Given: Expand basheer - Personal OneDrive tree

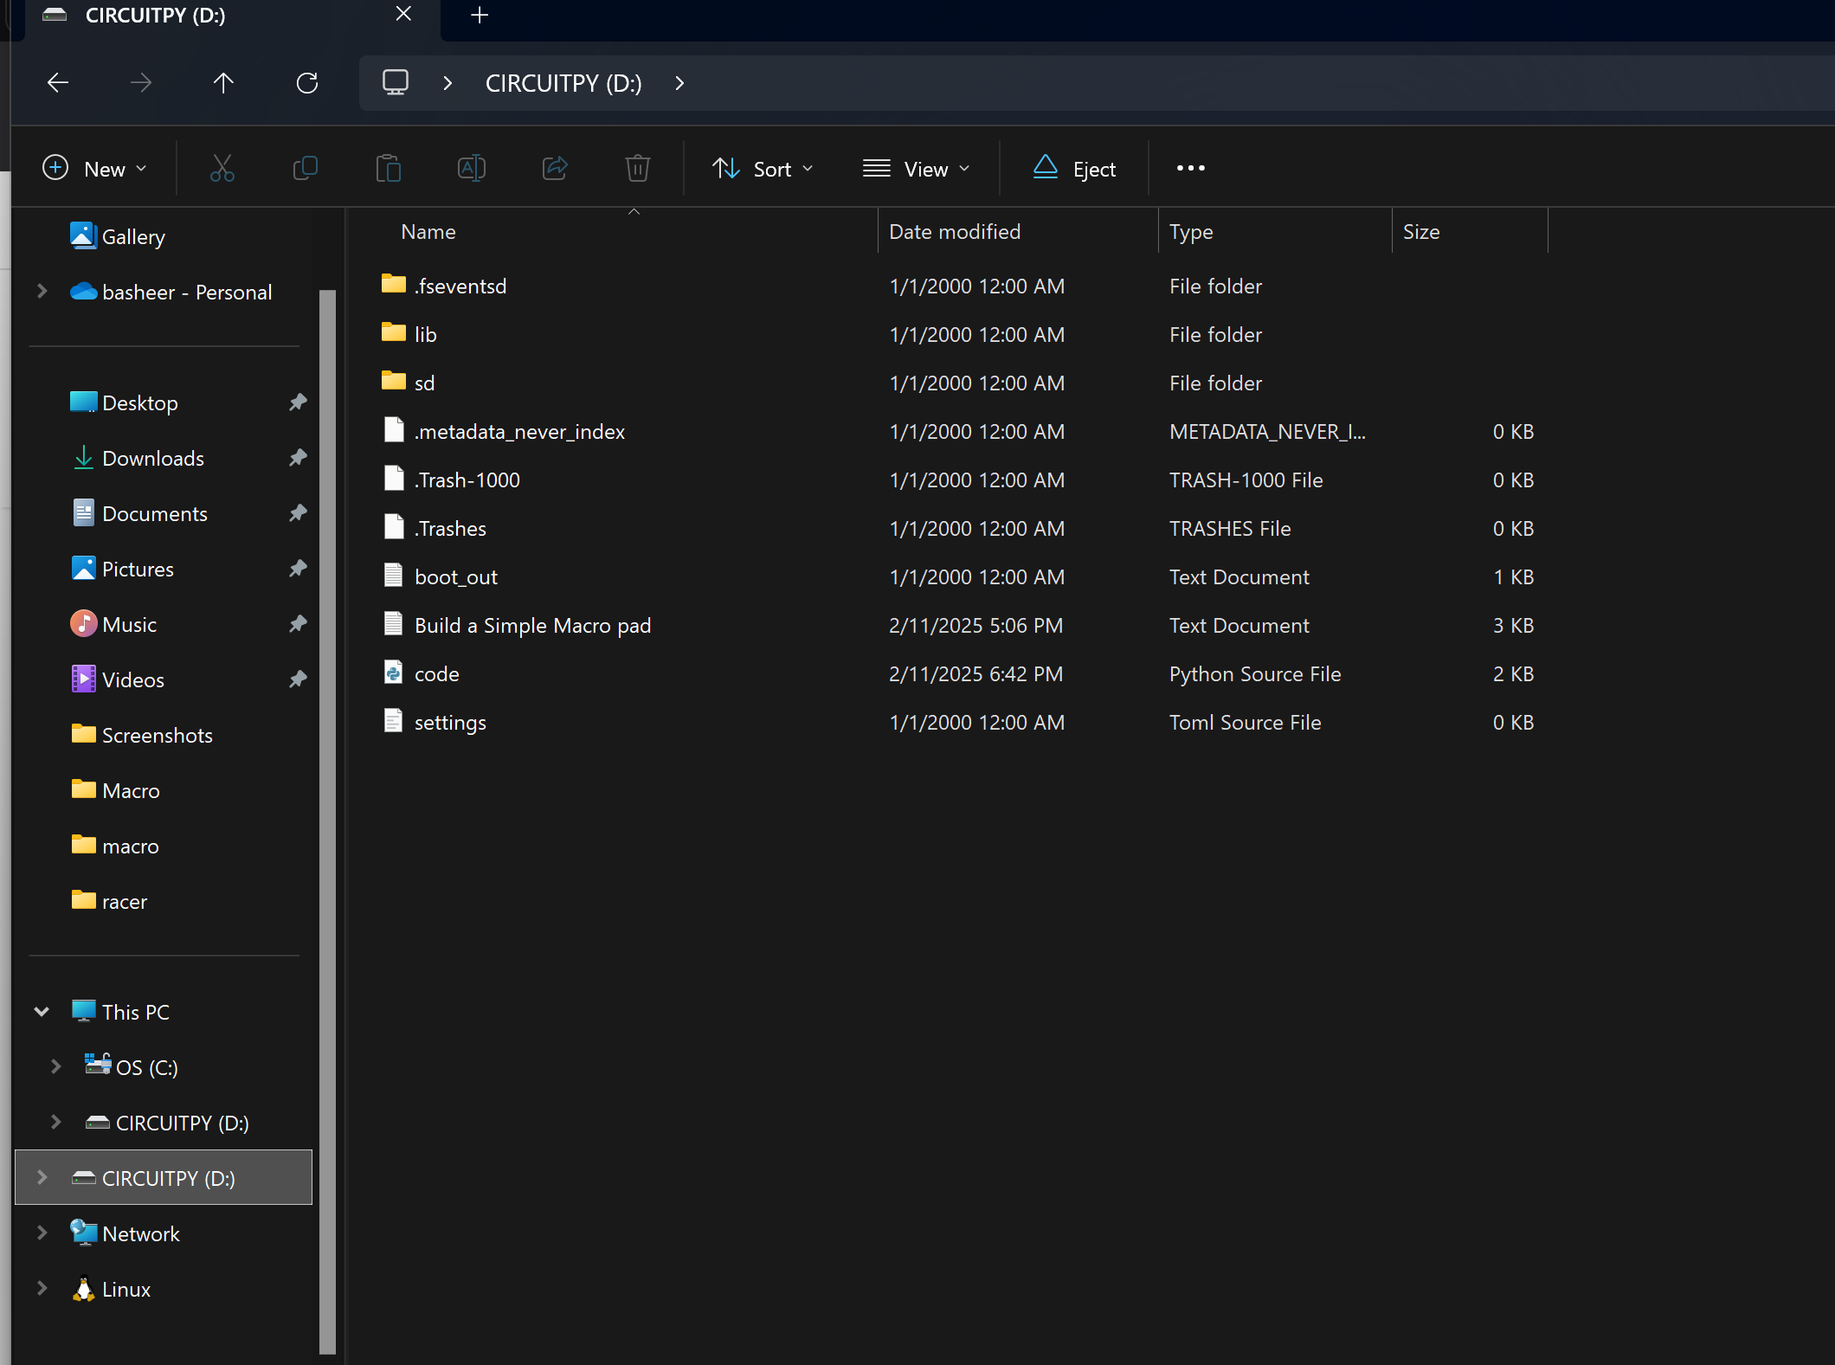Looking at the screenshot, I should click(42, 292).
